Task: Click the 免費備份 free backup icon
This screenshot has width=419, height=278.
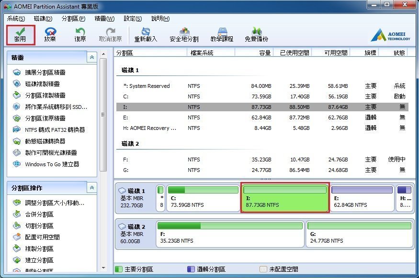Action: 256,35
